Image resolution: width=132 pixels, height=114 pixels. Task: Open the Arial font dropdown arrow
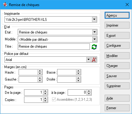(88, 60)
